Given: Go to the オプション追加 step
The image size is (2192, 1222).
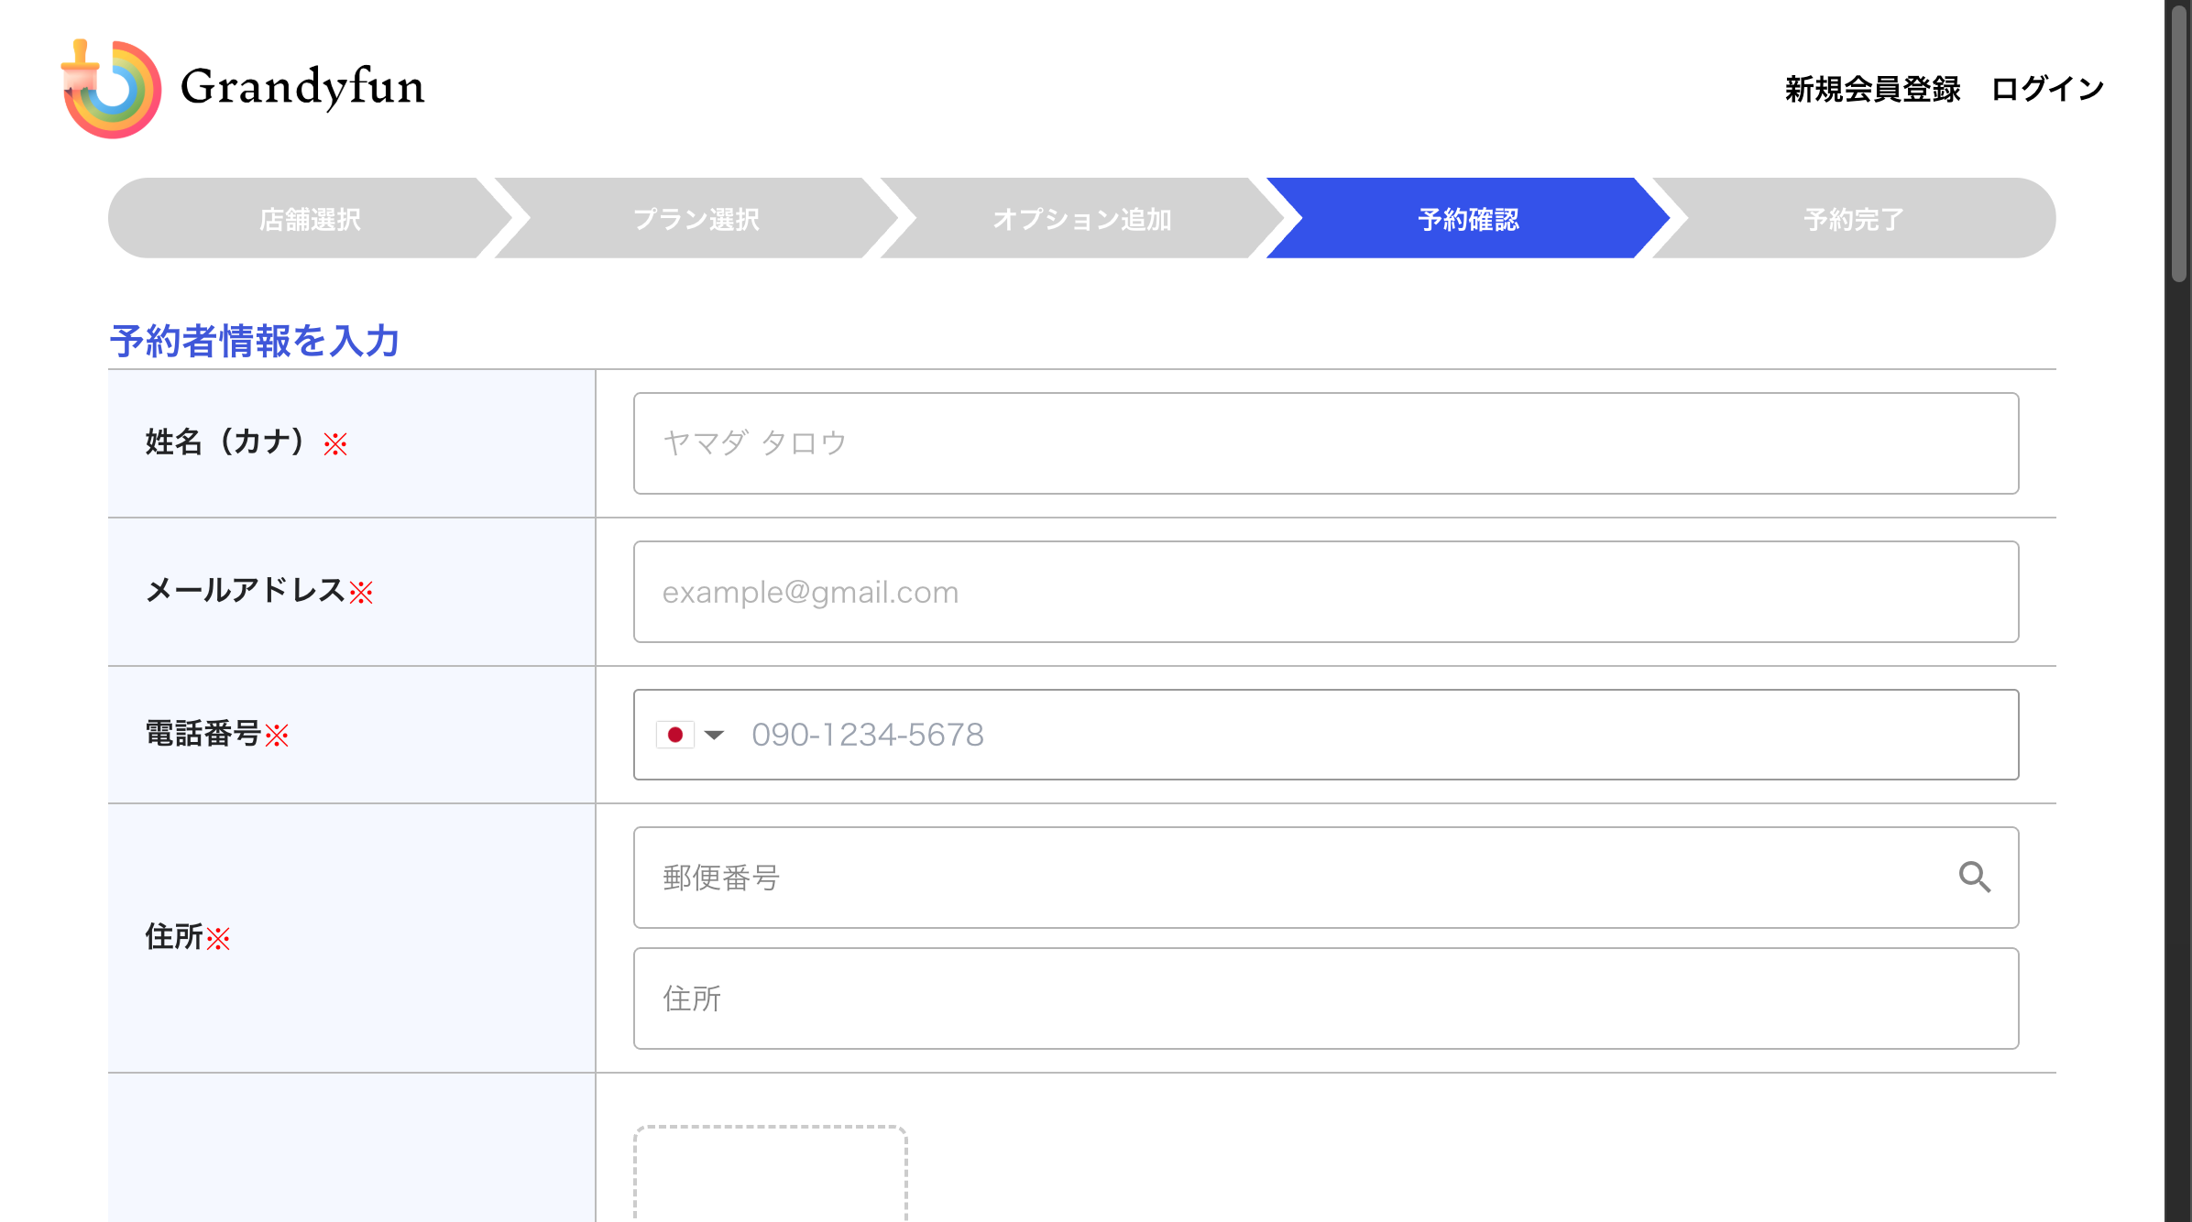Looking at the screenshot, I should (x=1082, y=219).
